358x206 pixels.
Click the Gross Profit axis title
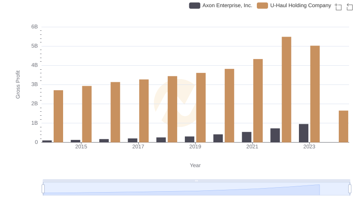pyautogui.click(x=18, y=84)
